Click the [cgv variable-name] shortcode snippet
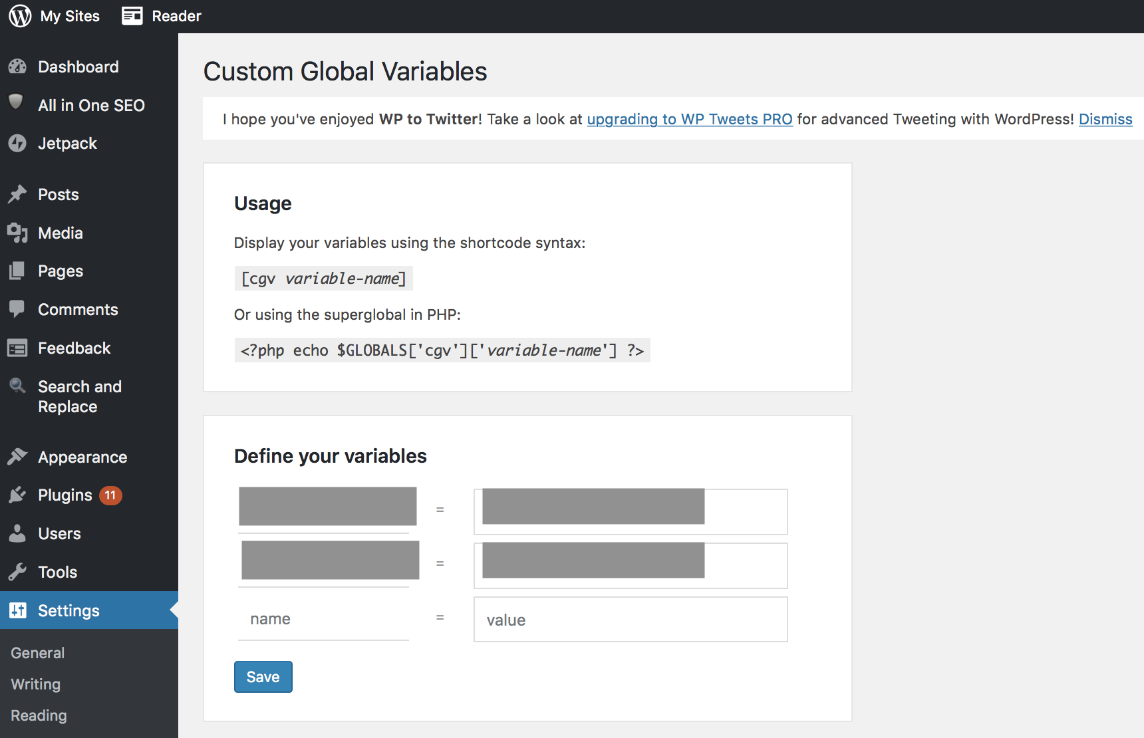Image resolution: width=1144 pixels, height=738 pixels. [x=324, y=279]
